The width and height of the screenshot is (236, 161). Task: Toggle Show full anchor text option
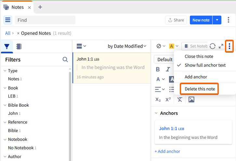click(205, 65)
